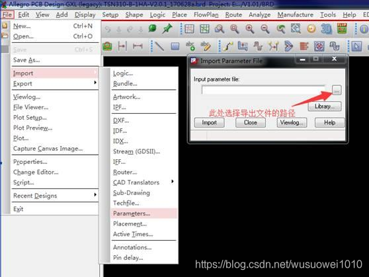
Task: Click the Create Fanout icon
Action: coord(319,46)
